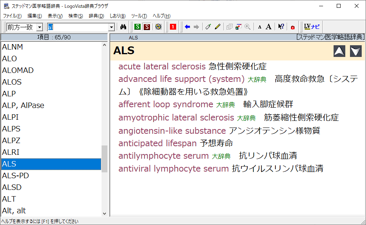Select ALPI in the entry list
Image resolution: width=366 pixels, height=225 pixels.
(x=51, y=117)
